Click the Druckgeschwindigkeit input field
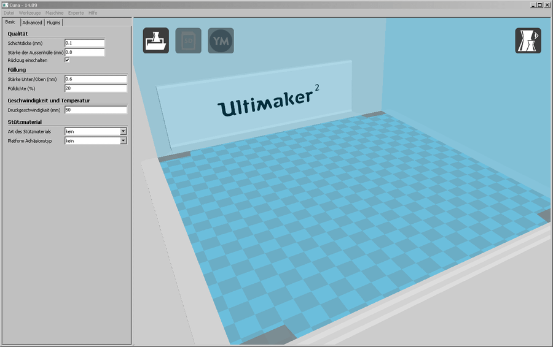 coord(96,110)
